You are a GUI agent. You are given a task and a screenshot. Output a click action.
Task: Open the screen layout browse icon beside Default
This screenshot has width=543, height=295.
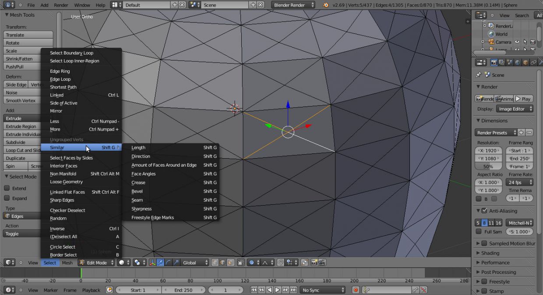[x=116, y=5]
